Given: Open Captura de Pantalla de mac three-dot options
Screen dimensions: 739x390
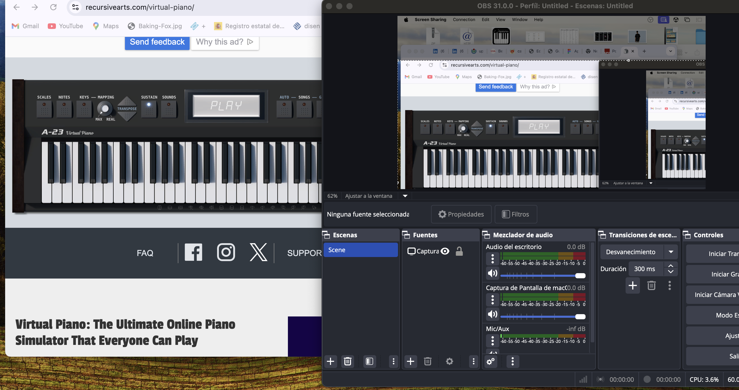Looking at the screenshot, I should pos(493,300).
